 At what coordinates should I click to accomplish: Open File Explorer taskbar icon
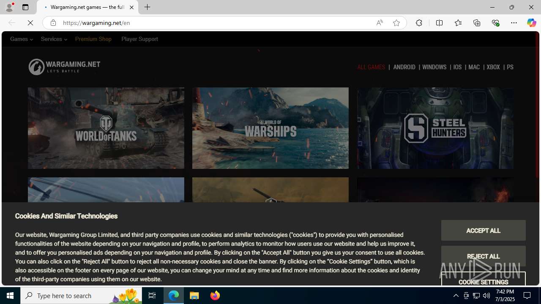[x=194, y=296]
